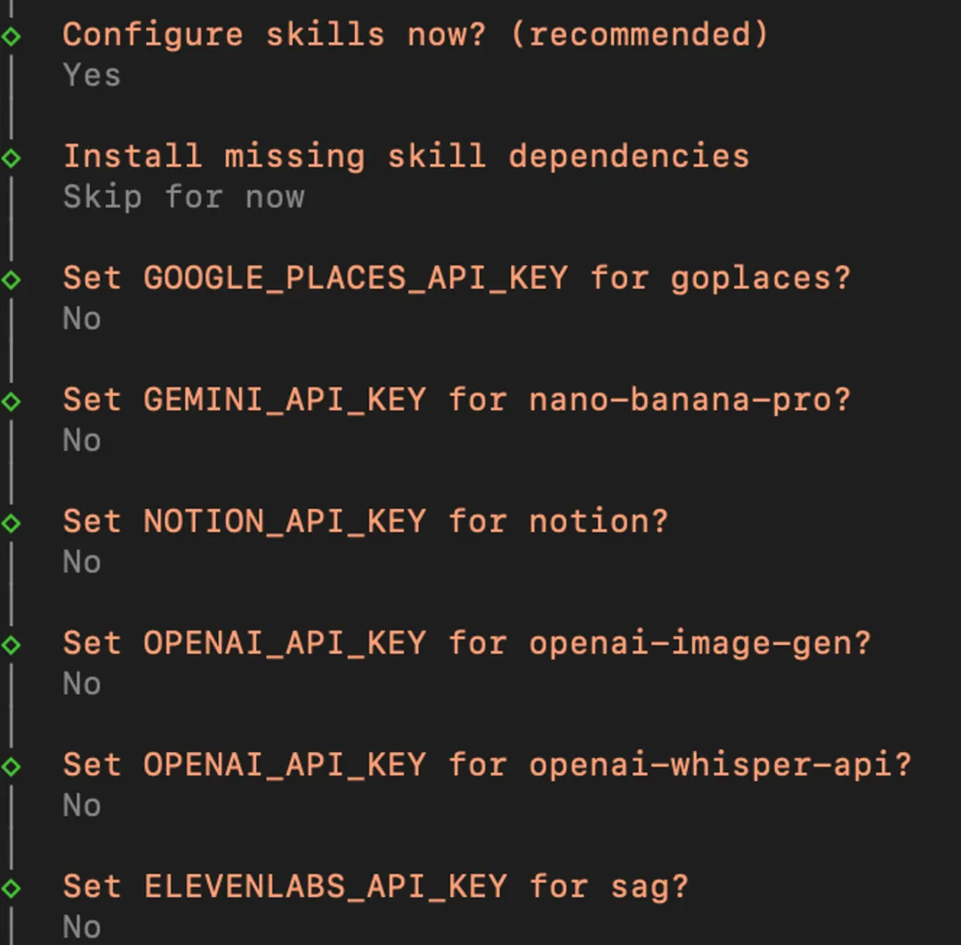Click the "Set ELEVENLABS_API_KEY for sag?" prompt

click(x=376, y=887)
